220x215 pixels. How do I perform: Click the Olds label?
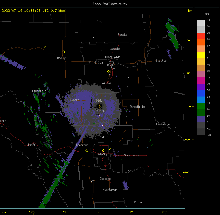(x=99, y=101)
